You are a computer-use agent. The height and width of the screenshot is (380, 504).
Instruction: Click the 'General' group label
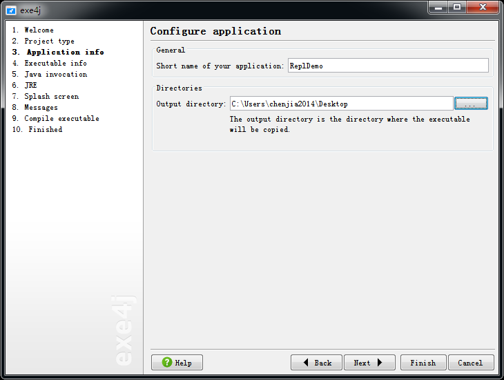click(171, 50)
